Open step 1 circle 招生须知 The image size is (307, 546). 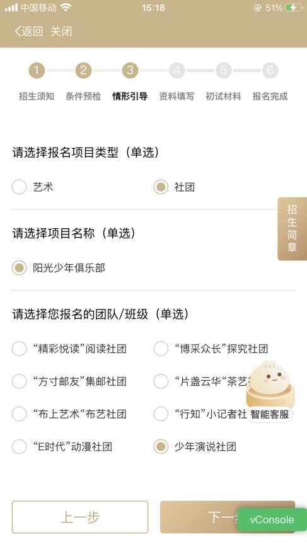click(36, 71)
